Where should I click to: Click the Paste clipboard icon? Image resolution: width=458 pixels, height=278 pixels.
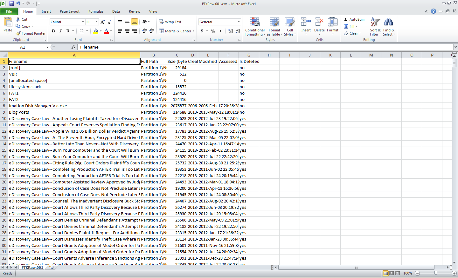tap(8, 22)
